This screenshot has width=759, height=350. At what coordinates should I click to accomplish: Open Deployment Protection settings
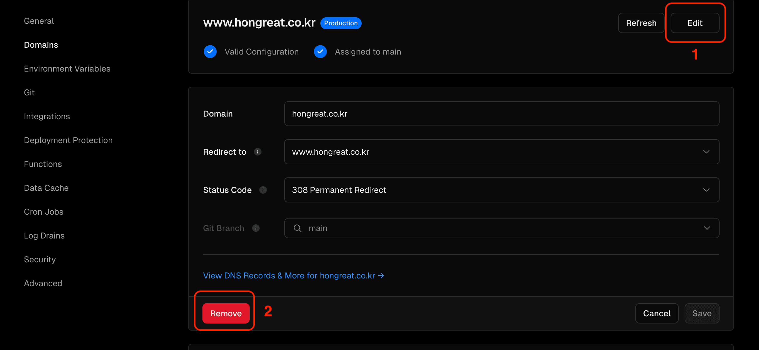68,140
